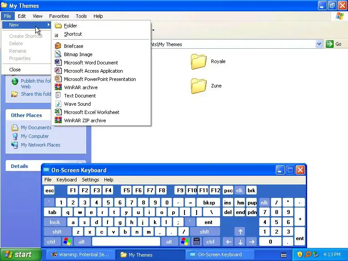Open the View menu in My Themes
Screen dimensions: 348x261
tap(37, 16)
